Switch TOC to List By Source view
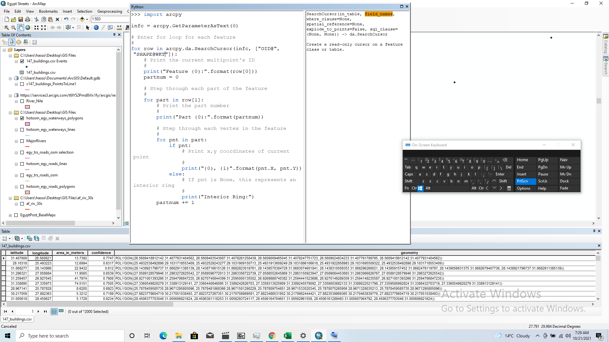 [x=11, y=42]
